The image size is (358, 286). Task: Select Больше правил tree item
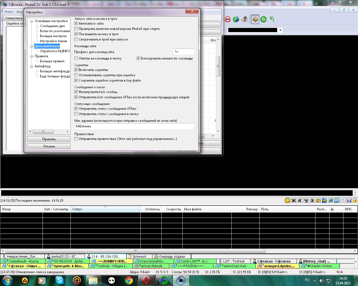[x=52, y=61]
